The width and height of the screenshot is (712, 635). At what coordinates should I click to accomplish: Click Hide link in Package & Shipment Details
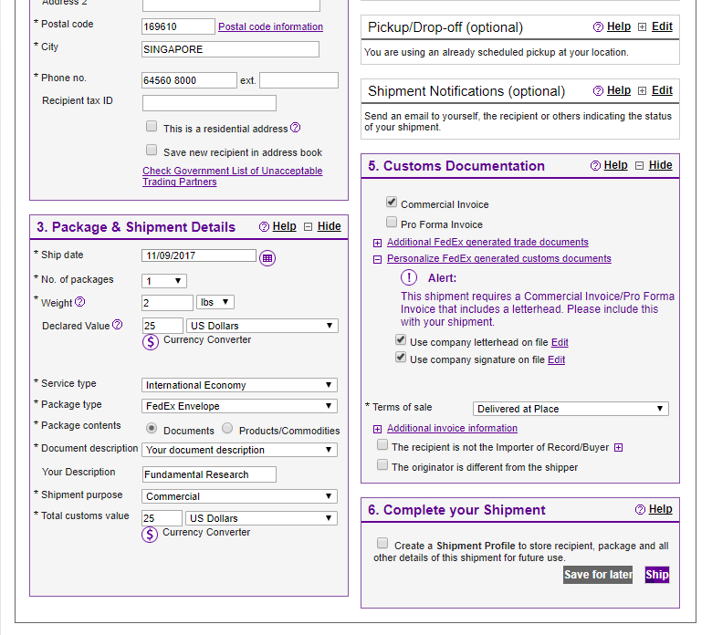(330, 226)
